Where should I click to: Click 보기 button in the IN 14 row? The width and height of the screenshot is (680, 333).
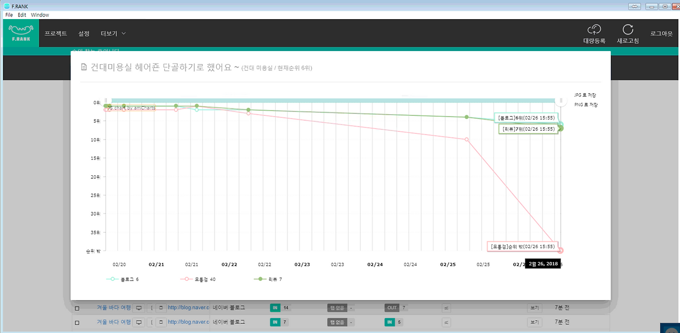point(533,308)
